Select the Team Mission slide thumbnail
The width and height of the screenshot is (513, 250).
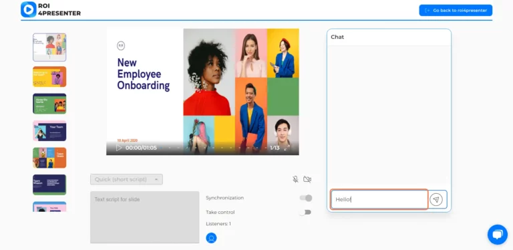pyautogui.click(x=49, y=185)
